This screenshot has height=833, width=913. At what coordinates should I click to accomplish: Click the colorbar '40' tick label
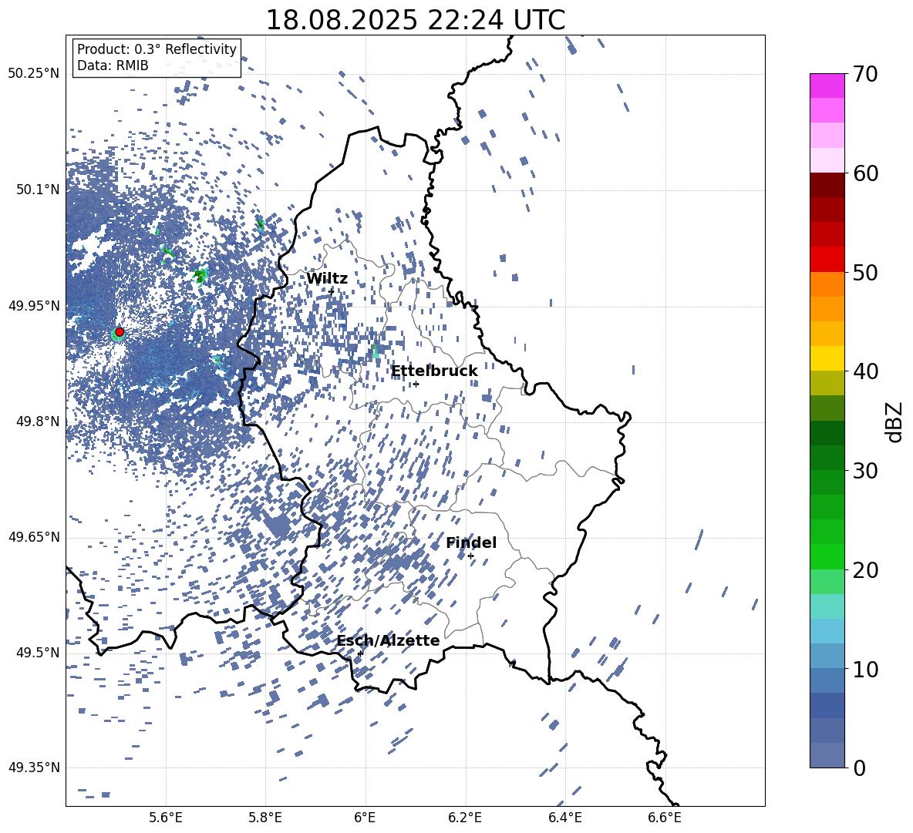[x=865, y=371]
